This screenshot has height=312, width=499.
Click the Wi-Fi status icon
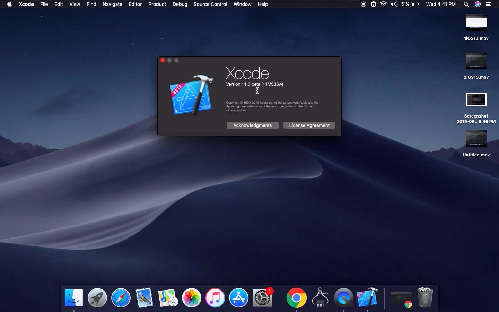point(383,4)
